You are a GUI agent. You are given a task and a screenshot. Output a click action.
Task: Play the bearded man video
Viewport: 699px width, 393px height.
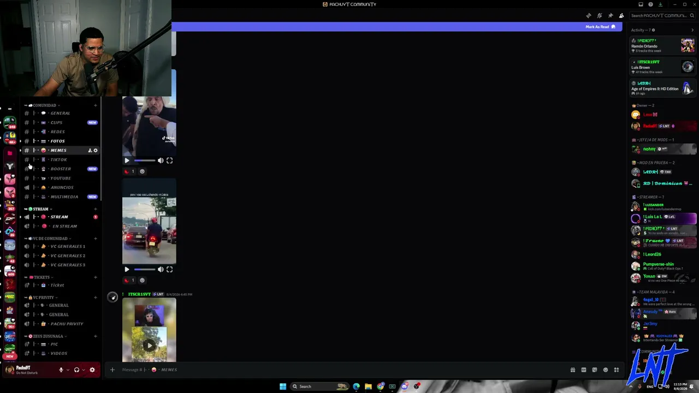tap(127, 160)
